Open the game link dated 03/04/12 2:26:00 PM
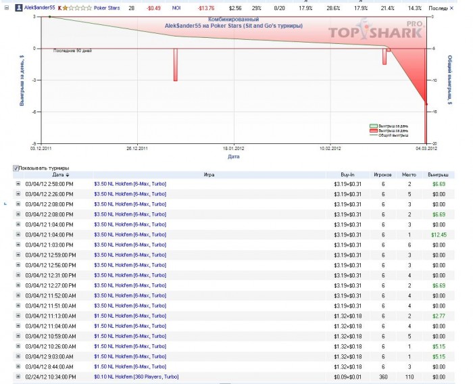The height and width of the screenshot is (384, 473). (130, 194)
